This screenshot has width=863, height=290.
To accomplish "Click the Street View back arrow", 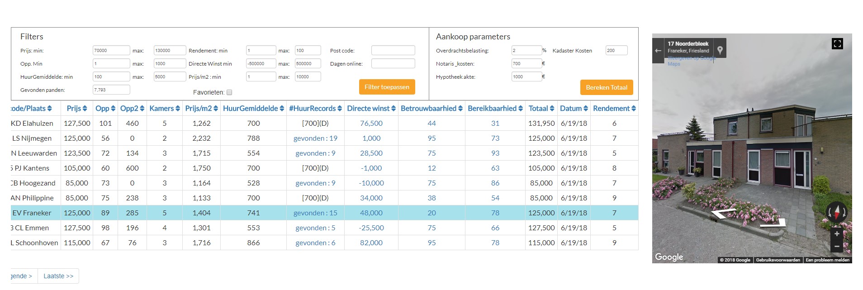I will pyautogui.click(x=658, y=51).
